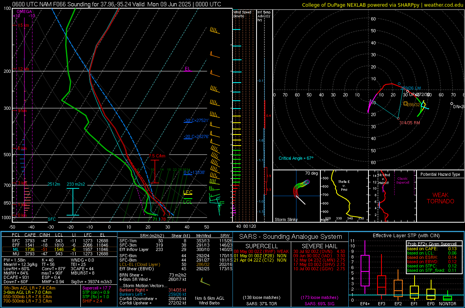Click the SigSvr = 39374 m3/s3 value
The image size is (465, 308).
coord(91,282)
